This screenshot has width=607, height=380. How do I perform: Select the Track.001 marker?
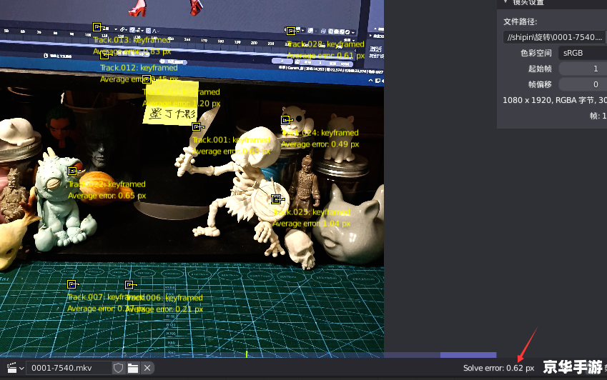tap(197, 126)
